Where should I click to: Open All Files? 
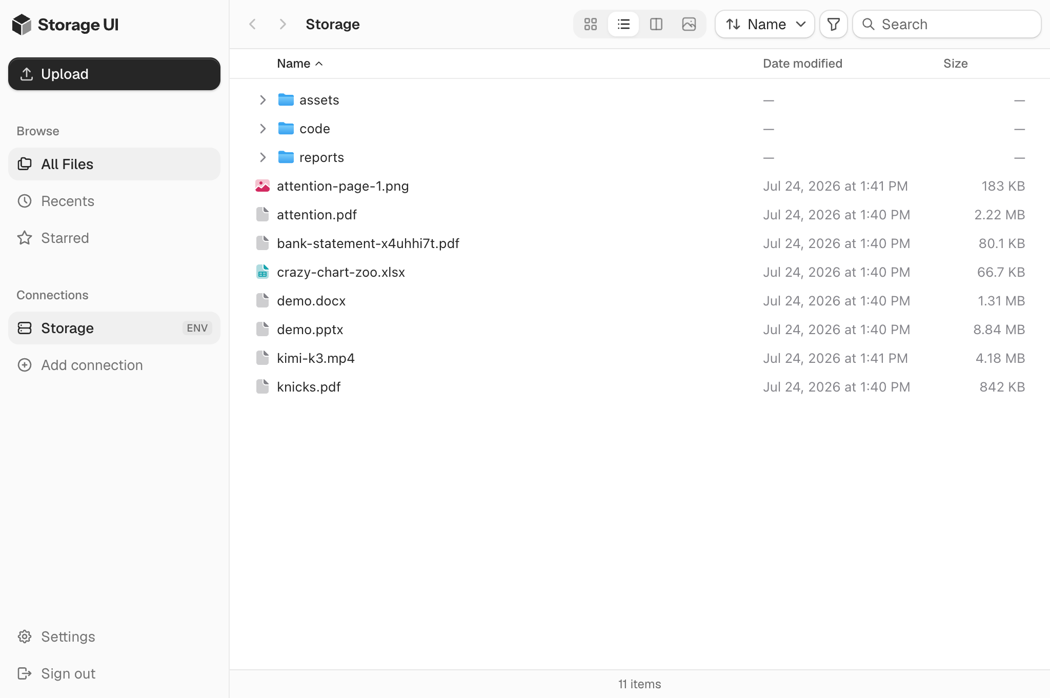point(114,164)
